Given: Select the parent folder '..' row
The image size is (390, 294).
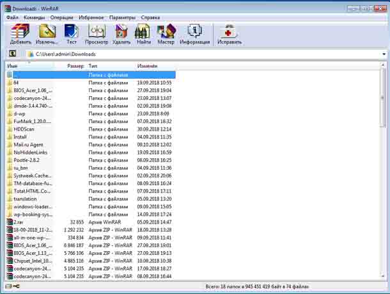Looking at the screenshot, I should pos(91,75).
